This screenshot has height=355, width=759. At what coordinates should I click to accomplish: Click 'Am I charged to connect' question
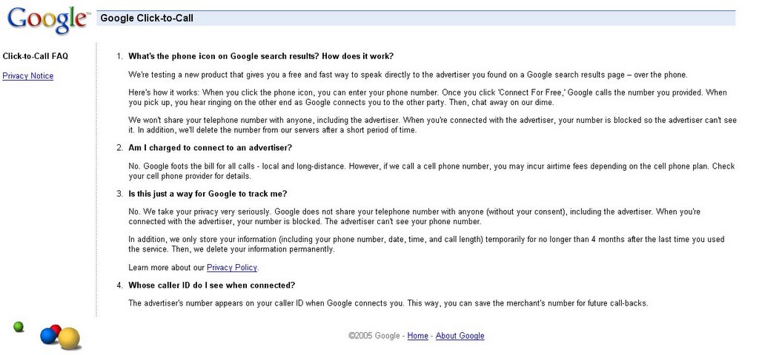click(210, 147)
